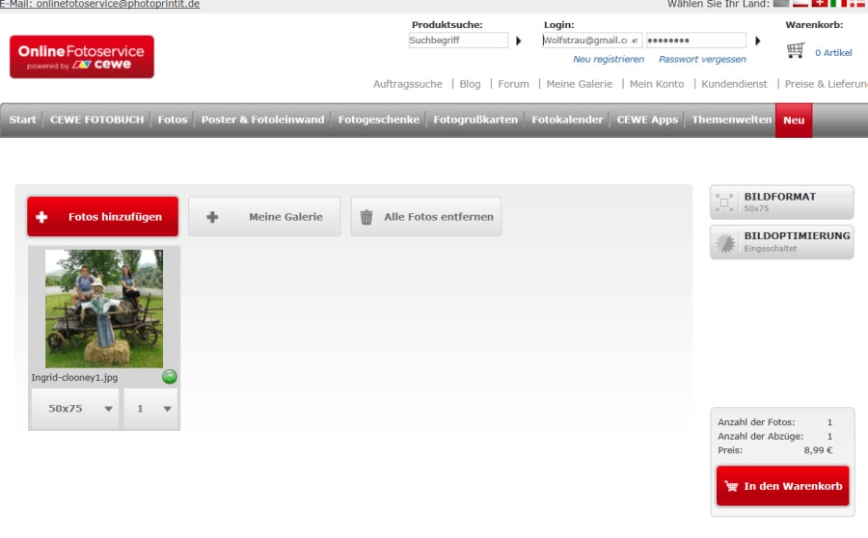Viewport: 868px width, 538px height.
Task: Open CEWE Apps navigation item
Action: point(647,120)
